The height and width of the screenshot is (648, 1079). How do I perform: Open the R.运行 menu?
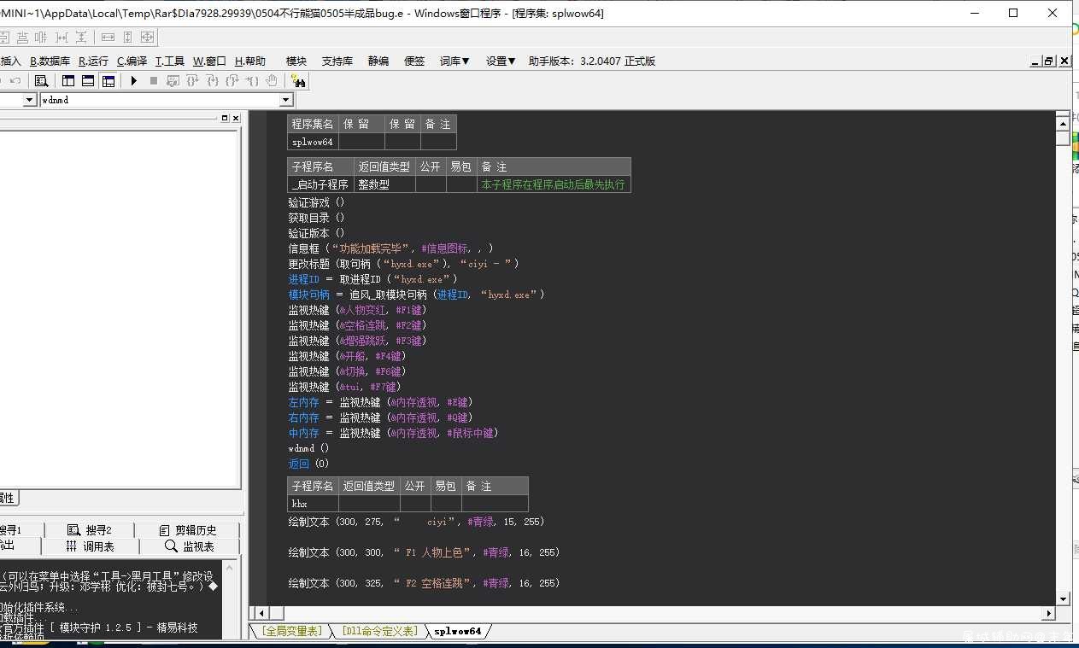click(x=94, y=61)
